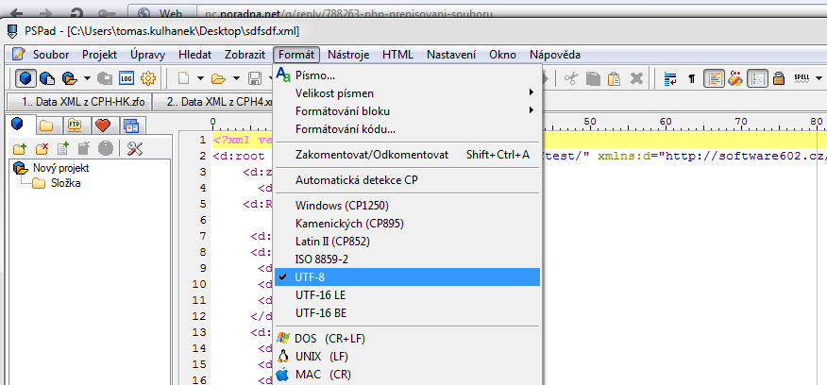Toggle the syntax highlighting button
This screenshot has width=827, height=385.
pyautogui.click(x=714, y=78)
